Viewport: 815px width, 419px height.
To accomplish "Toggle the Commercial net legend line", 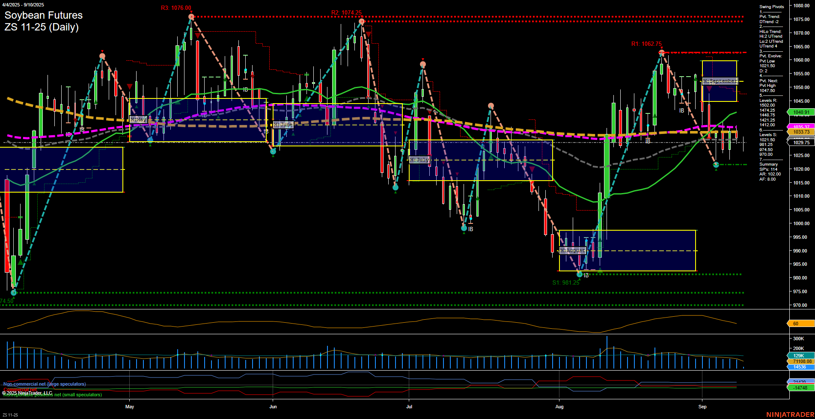I will [x=19, y=389].
